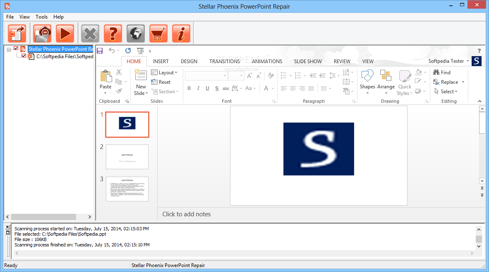This screenshot has width=489, height=272.
Task: Open the Layout dropdown
Action: [164, 73]
